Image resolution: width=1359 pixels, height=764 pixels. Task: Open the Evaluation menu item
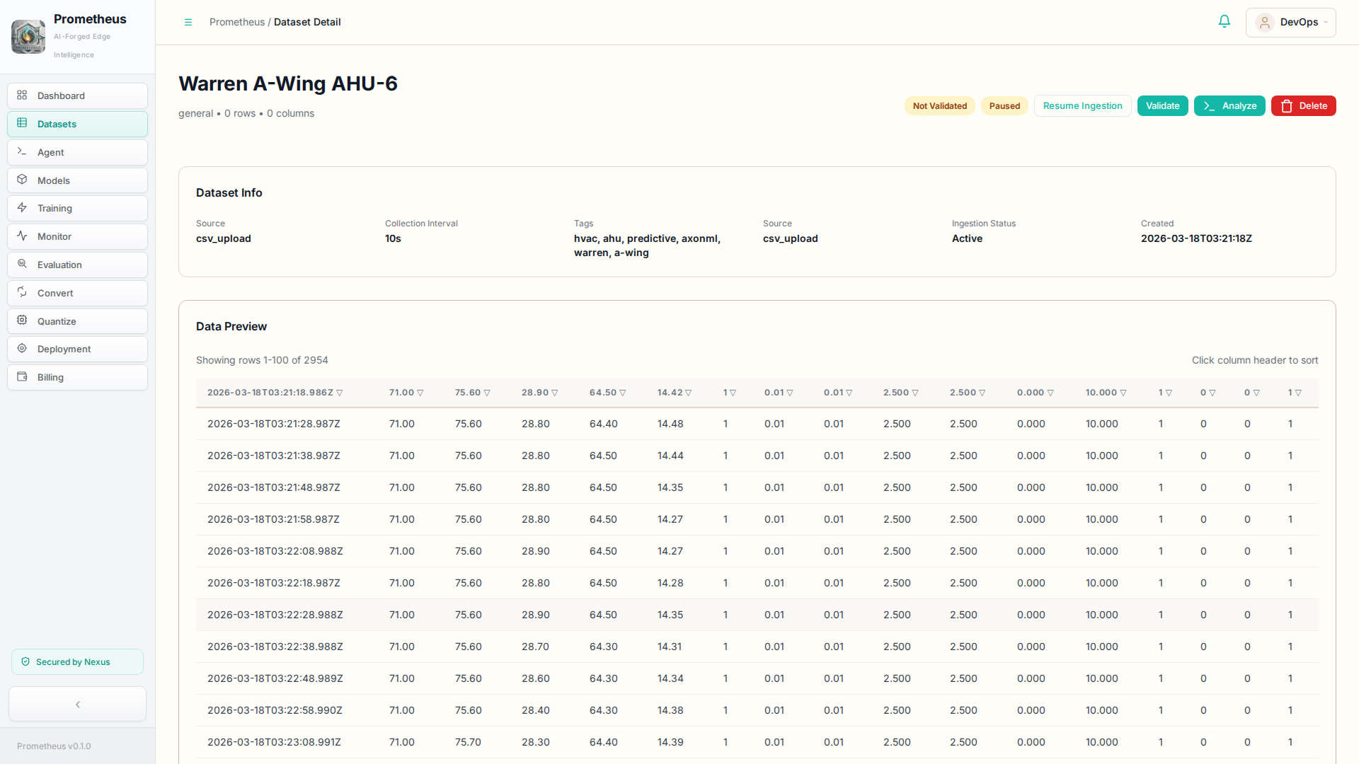click(78, 265)
